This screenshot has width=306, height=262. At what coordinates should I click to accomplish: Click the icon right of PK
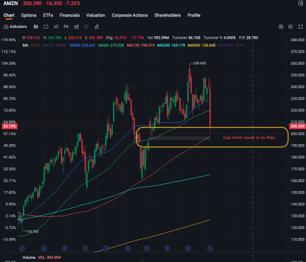click(x=76, y=27)
